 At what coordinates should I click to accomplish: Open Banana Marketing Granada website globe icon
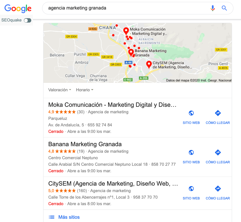(191, 152)
